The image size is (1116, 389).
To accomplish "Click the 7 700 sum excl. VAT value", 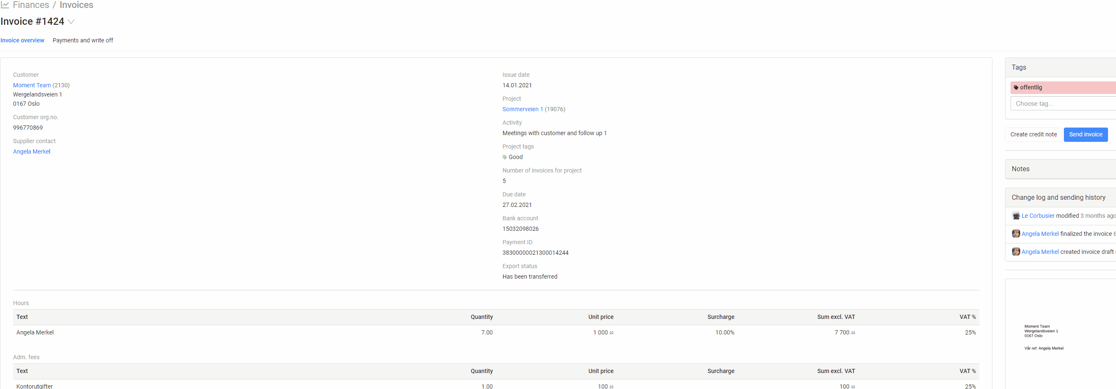I will click(844, 332).
